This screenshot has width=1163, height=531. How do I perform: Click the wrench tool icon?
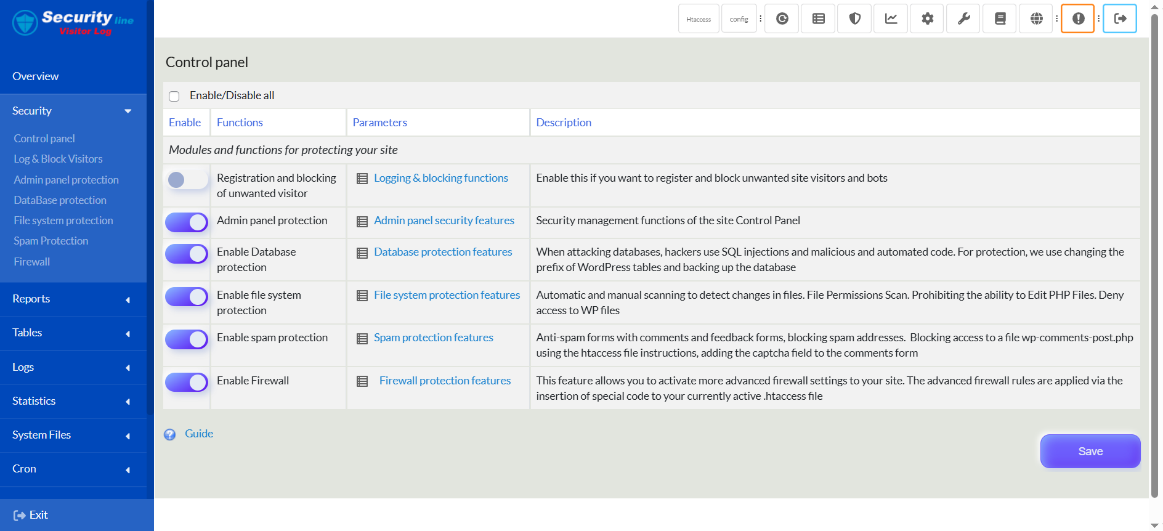click(963, 18)
